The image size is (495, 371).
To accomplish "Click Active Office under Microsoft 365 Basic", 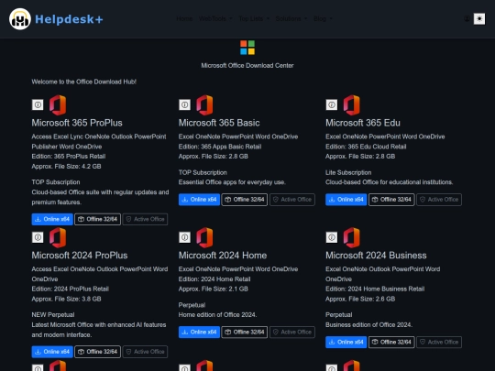I will click(292, 200).
